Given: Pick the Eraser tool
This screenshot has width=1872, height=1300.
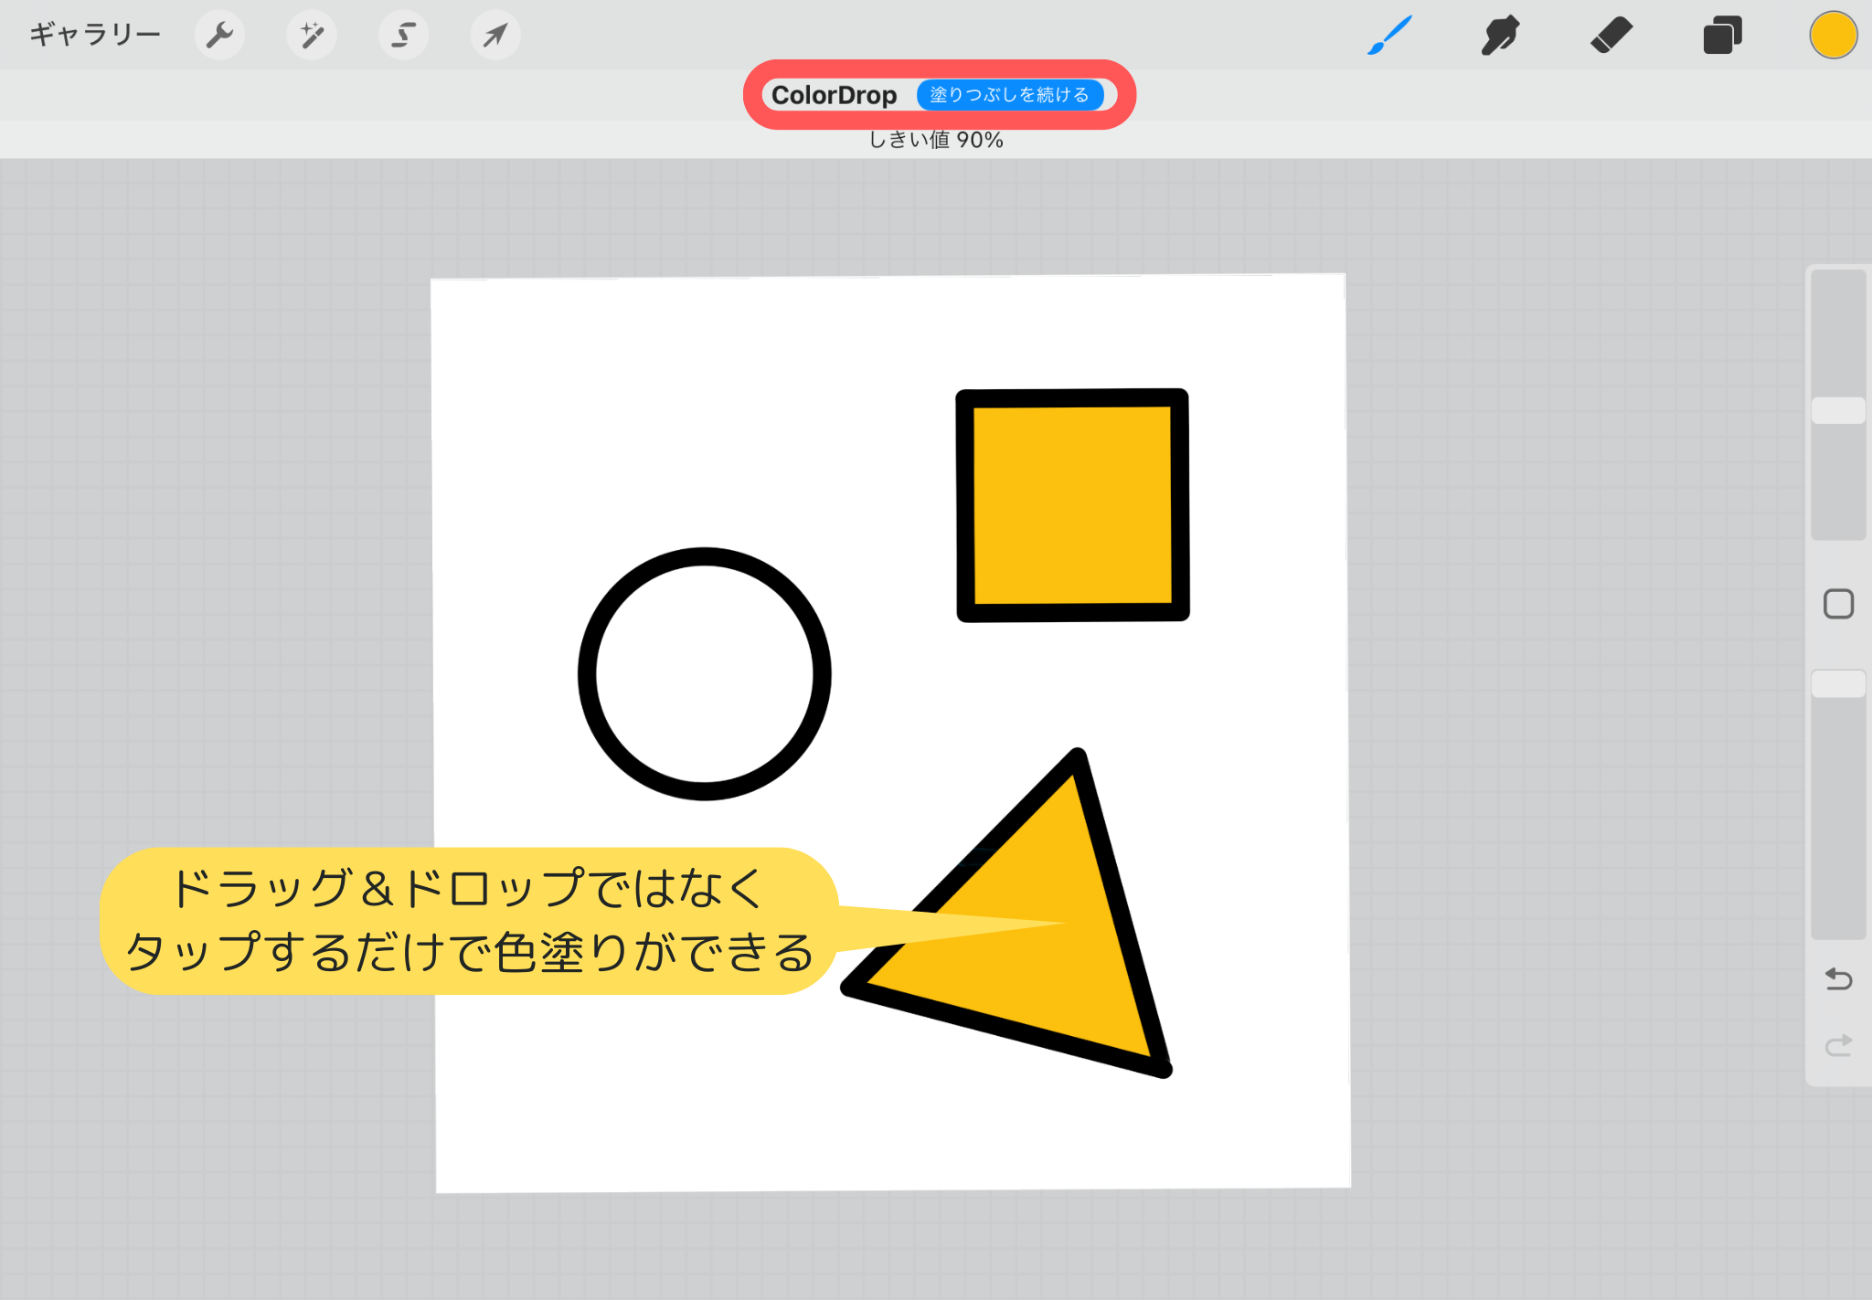Looking at the screenshot, I should (x=1611, y=36).
